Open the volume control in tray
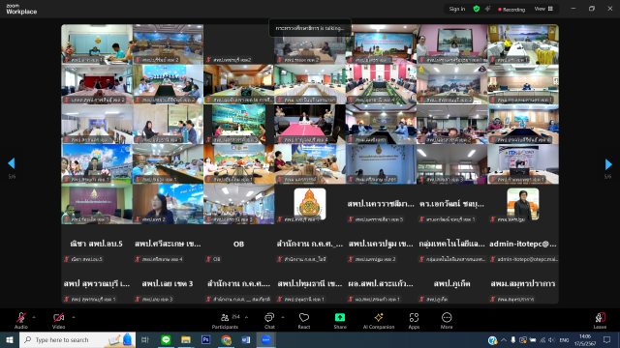Screen dimensions: 620x348 tap(552, 339)
